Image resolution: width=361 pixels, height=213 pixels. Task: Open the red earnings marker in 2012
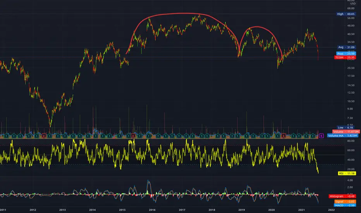point(44,136)
